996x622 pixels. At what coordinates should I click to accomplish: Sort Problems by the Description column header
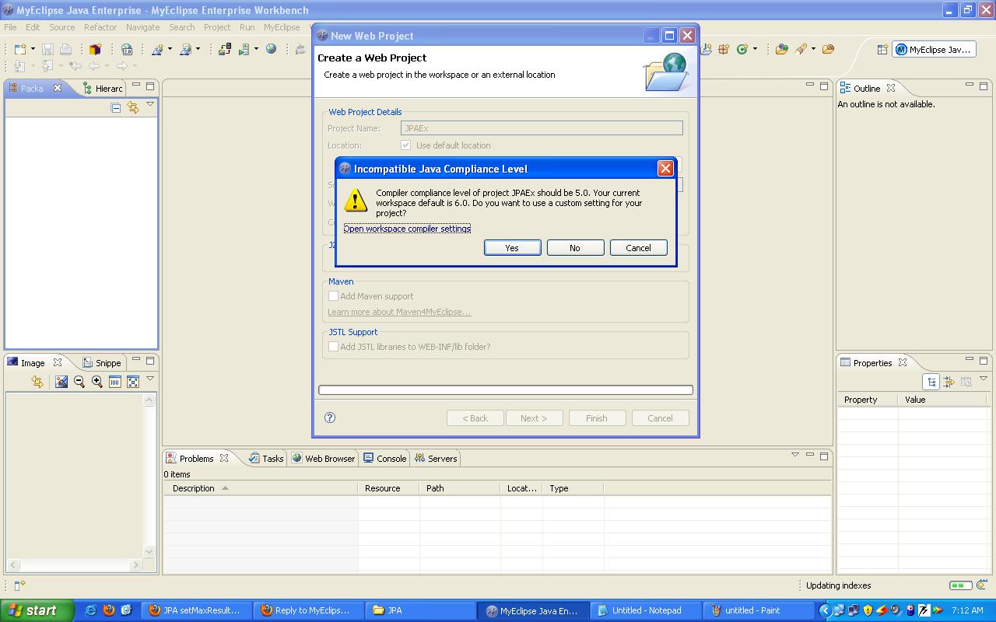coord(261,488)
